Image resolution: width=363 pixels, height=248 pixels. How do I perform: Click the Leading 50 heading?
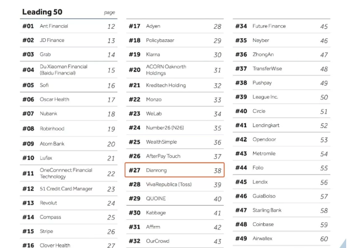[42, 12]
